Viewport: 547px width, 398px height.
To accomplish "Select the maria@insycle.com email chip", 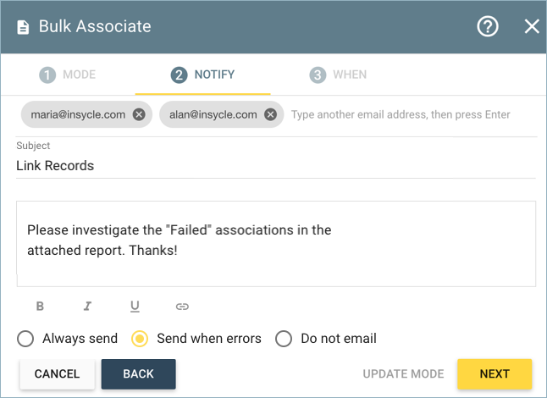I will 86,114.
